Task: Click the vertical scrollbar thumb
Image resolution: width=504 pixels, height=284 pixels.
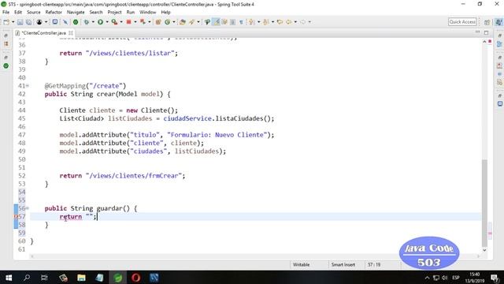Action: click(484, 203)
